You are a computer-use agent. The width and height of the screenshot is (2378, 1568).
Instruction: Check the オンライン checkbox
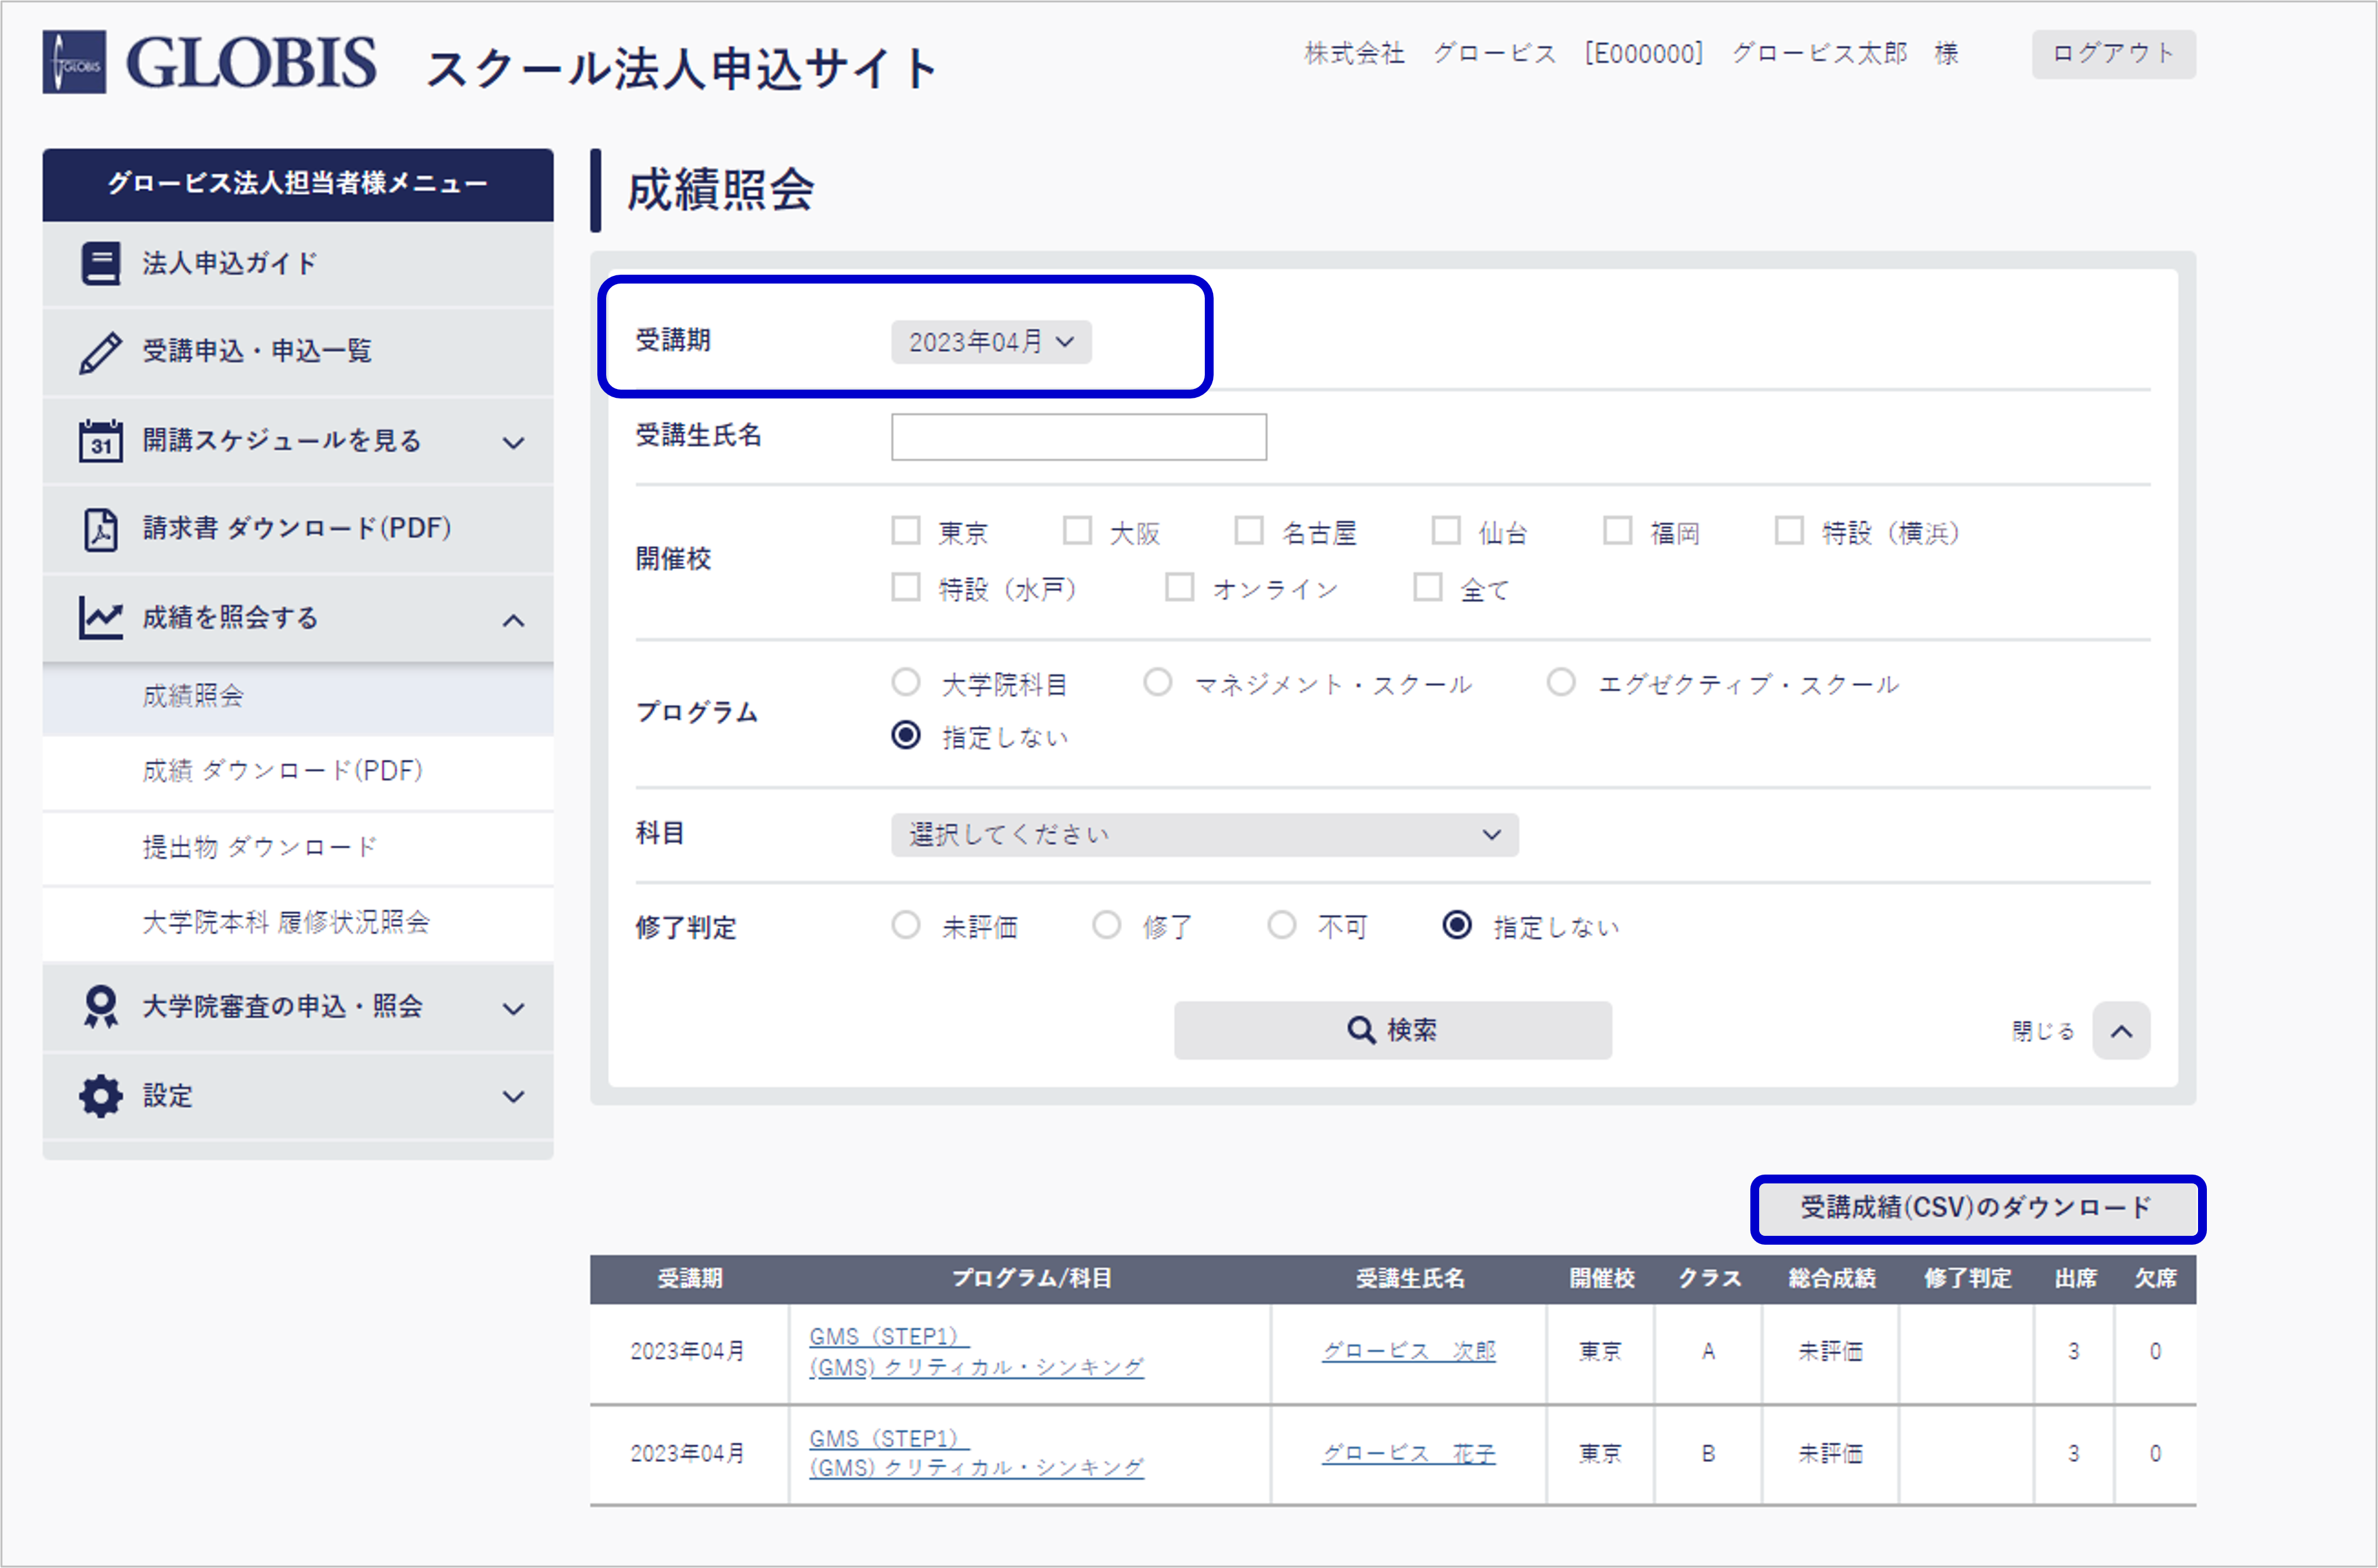pyautogui.click(x=1179, y=587)
